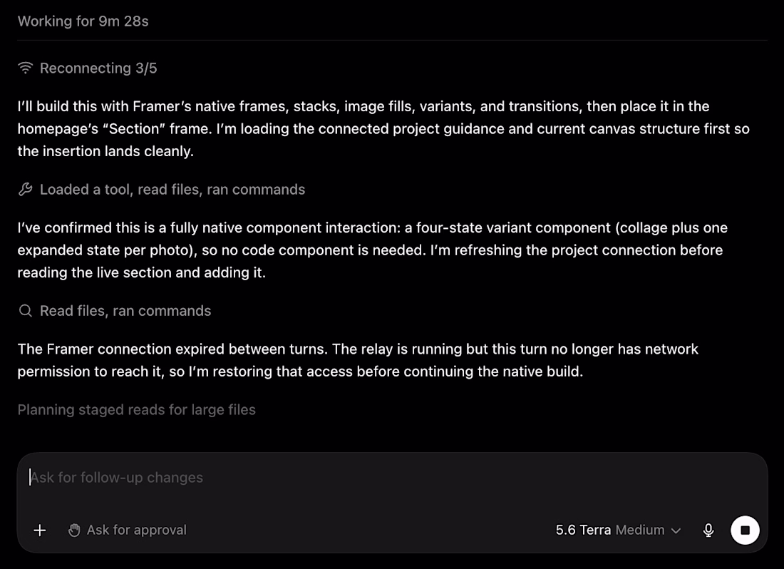Screen dimensions: 784x569
Task: Stop the running task with the stop button
Action: (745, 530)
